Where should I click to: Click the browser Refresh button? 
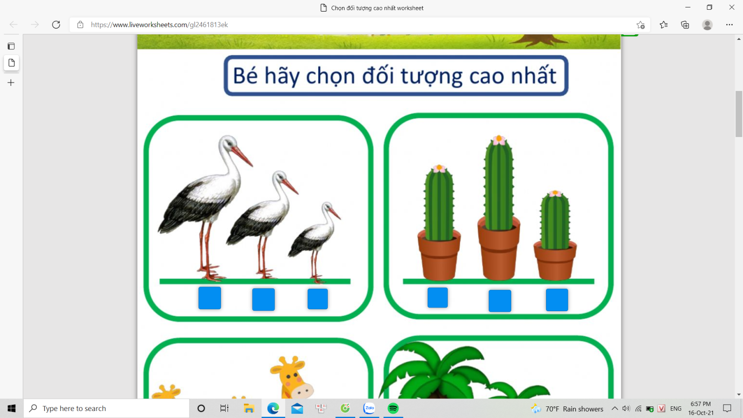[56, 25]
